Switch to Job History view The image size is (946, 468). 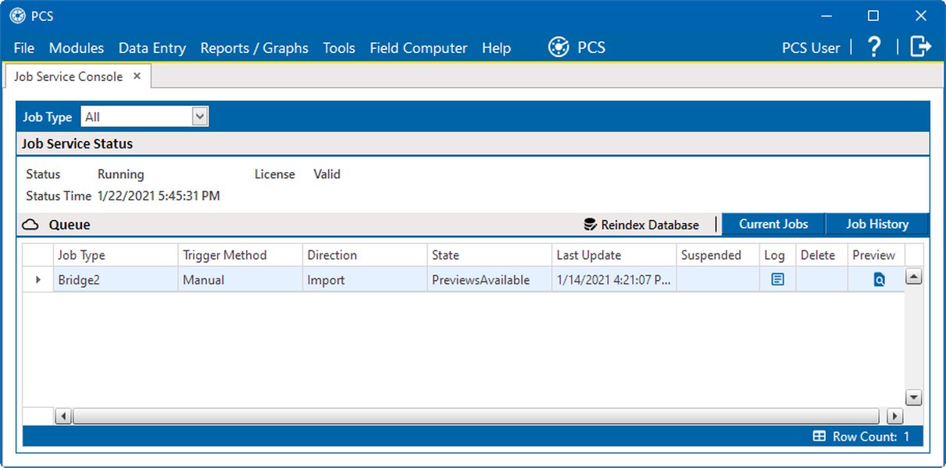tap(877, 224)
